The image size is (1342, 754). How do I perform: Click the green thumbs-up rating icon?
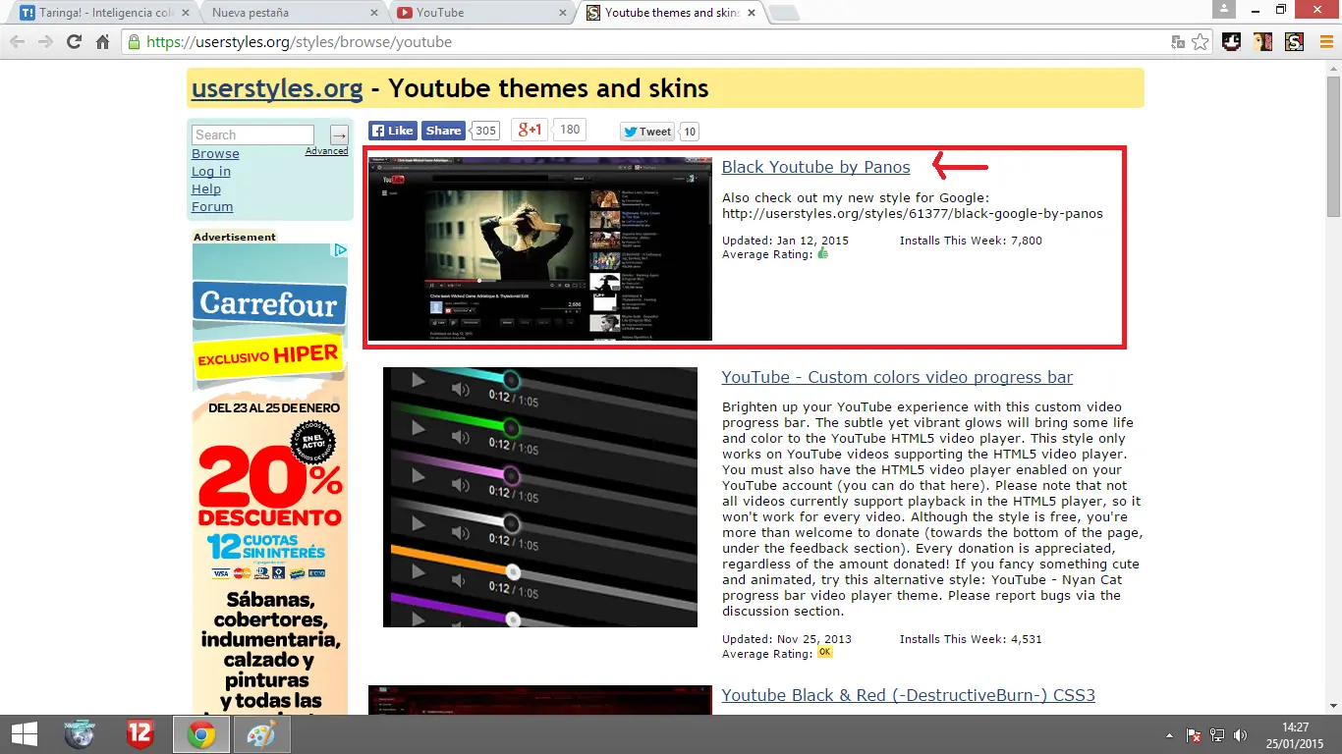[x=822, y=253]
